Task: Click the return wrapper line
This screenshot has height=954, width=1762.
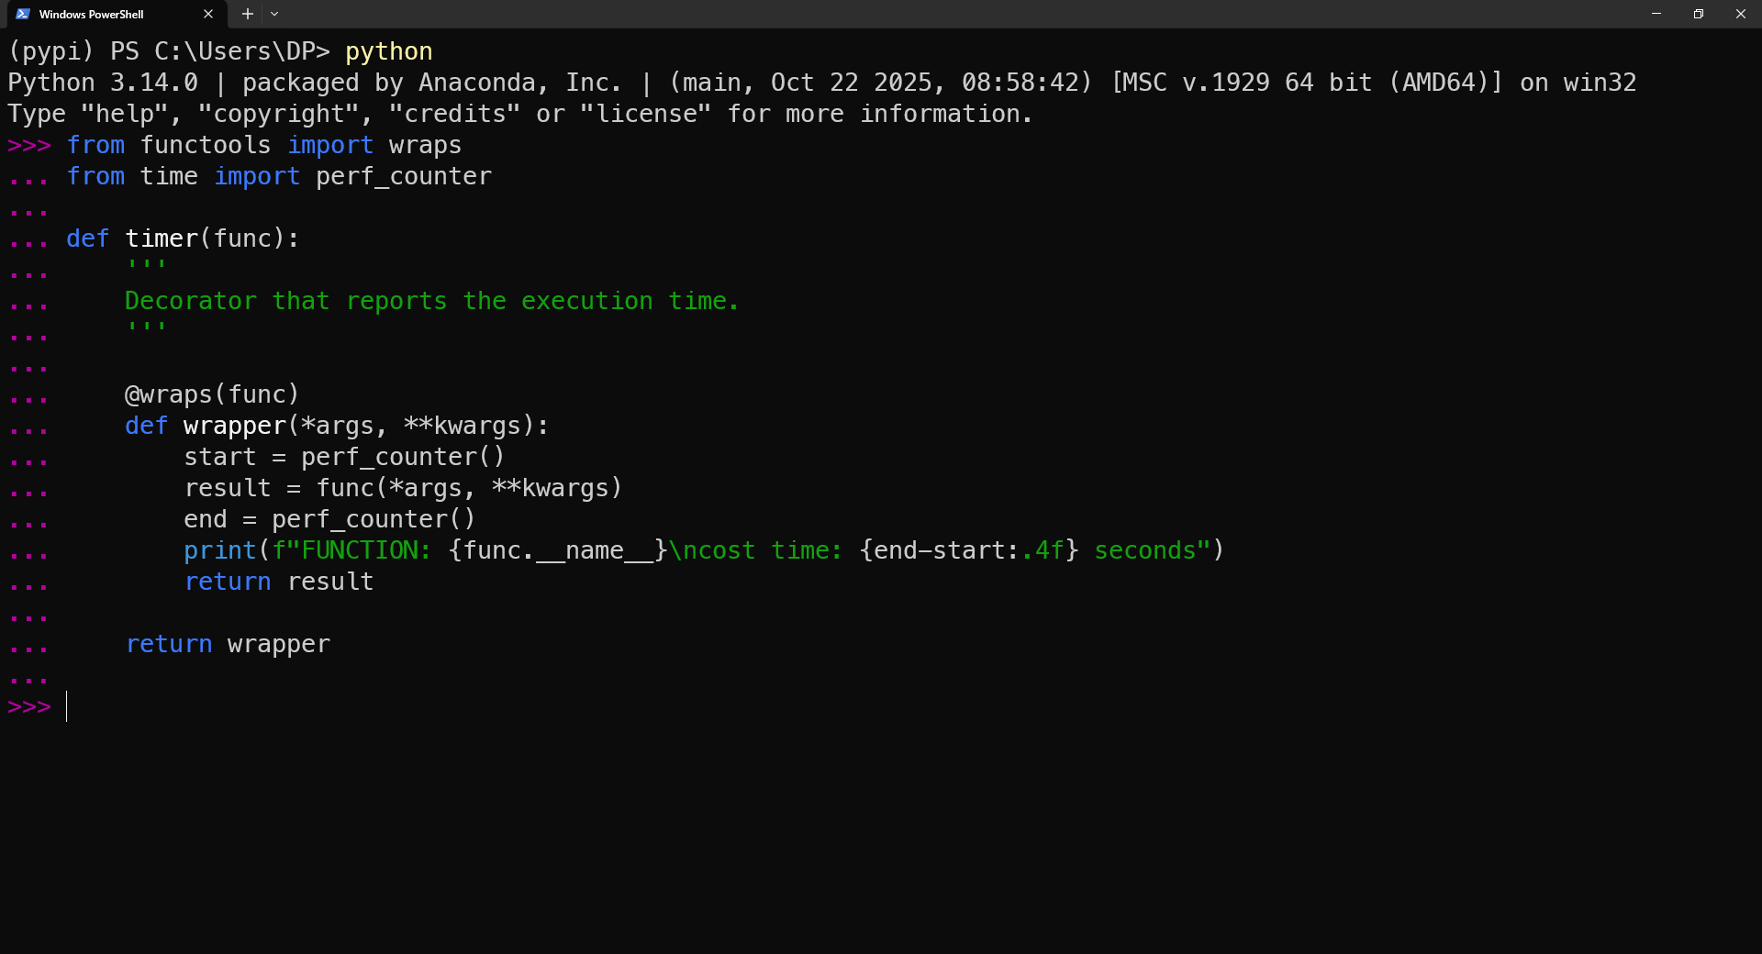Action: tap(228, 644)
